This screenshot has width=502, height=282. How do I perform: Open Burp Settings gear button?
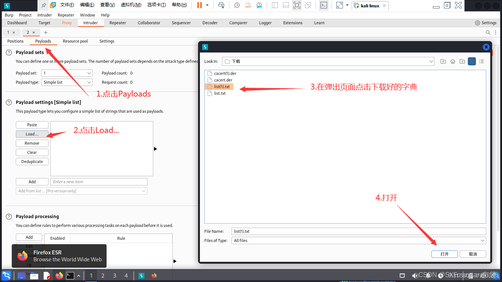tap(485, 23)
